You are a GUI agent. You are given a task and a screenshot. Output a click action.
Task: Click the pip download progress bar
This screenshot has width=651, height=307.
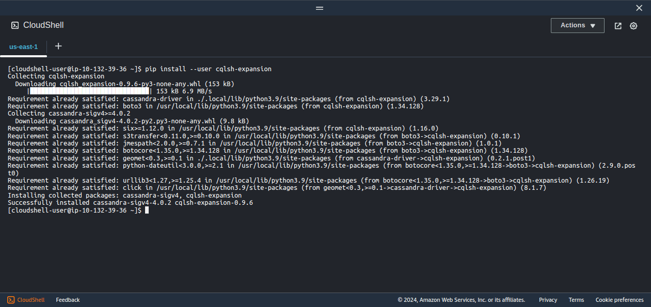89,91
